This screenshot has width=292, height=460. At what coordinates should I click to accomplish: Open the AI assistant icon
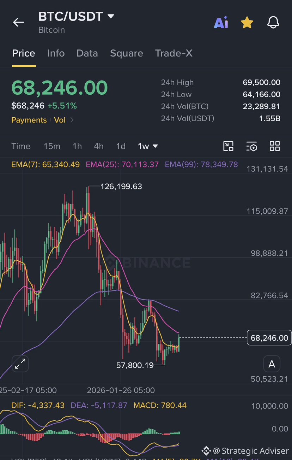(221, 22)
